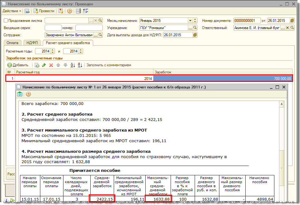
Task: Clear the Ответственный field with X icon
Action: pos(287,28)
